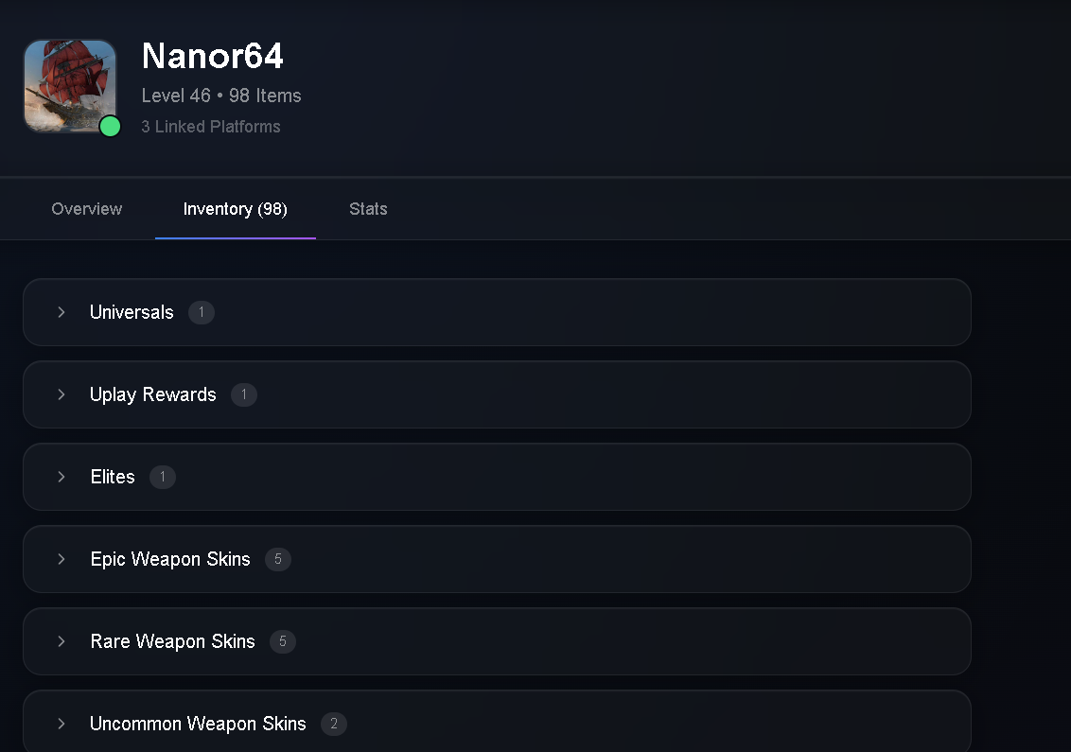Select the Inventory (98) tab
Image resolution: width=1071 pixels, height=752 pixels.
pos(235,209)
